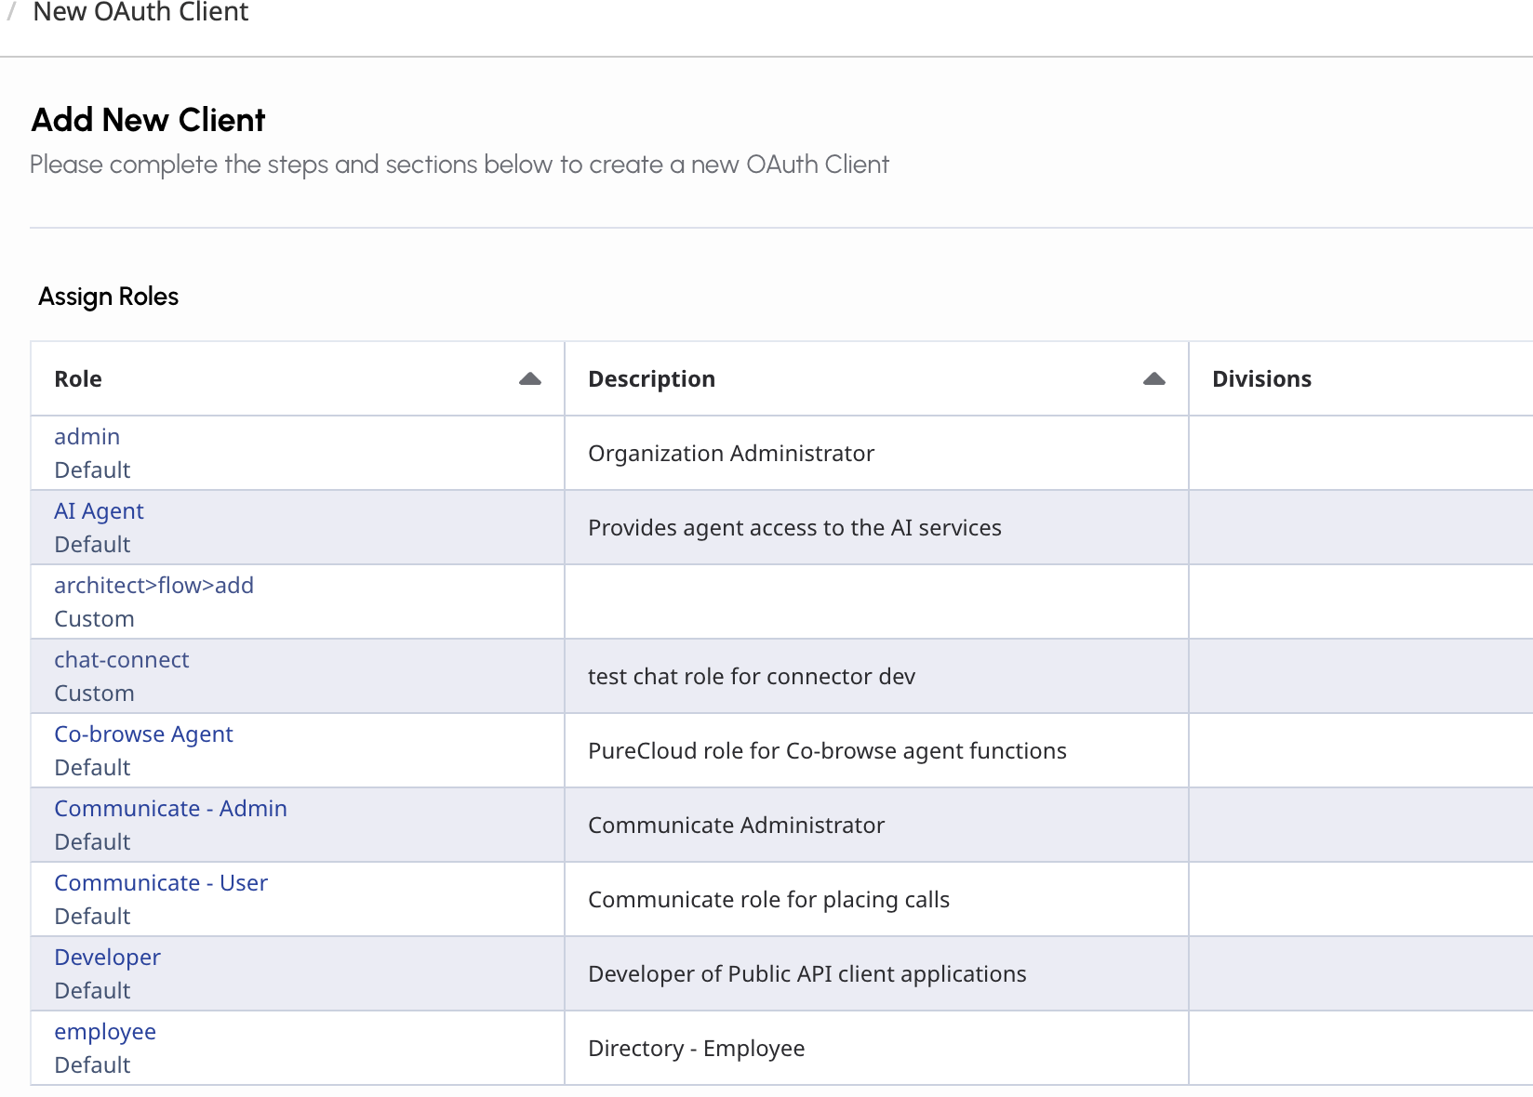
Task: Select the chat-connect custom role
Action: [121, 660]
